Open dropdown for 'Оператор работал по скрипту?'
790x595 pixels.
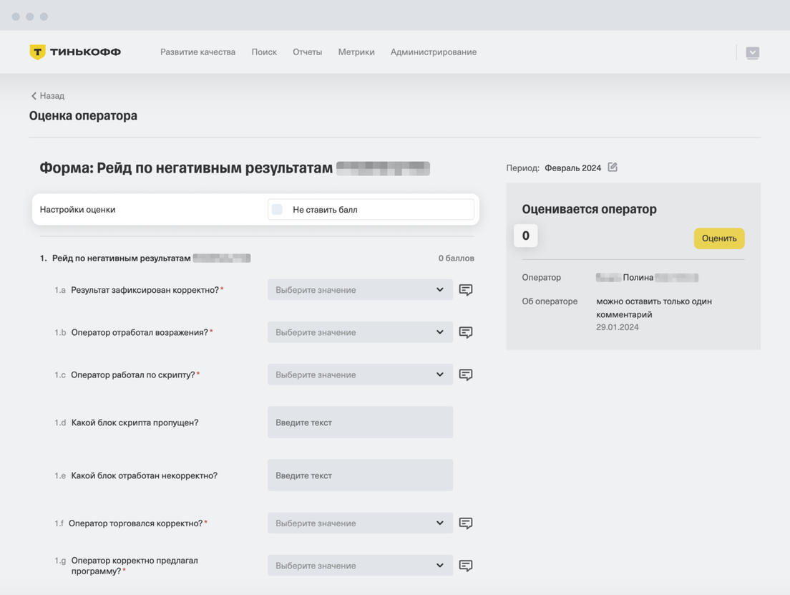pyautogui.click(x=360, y=374)
